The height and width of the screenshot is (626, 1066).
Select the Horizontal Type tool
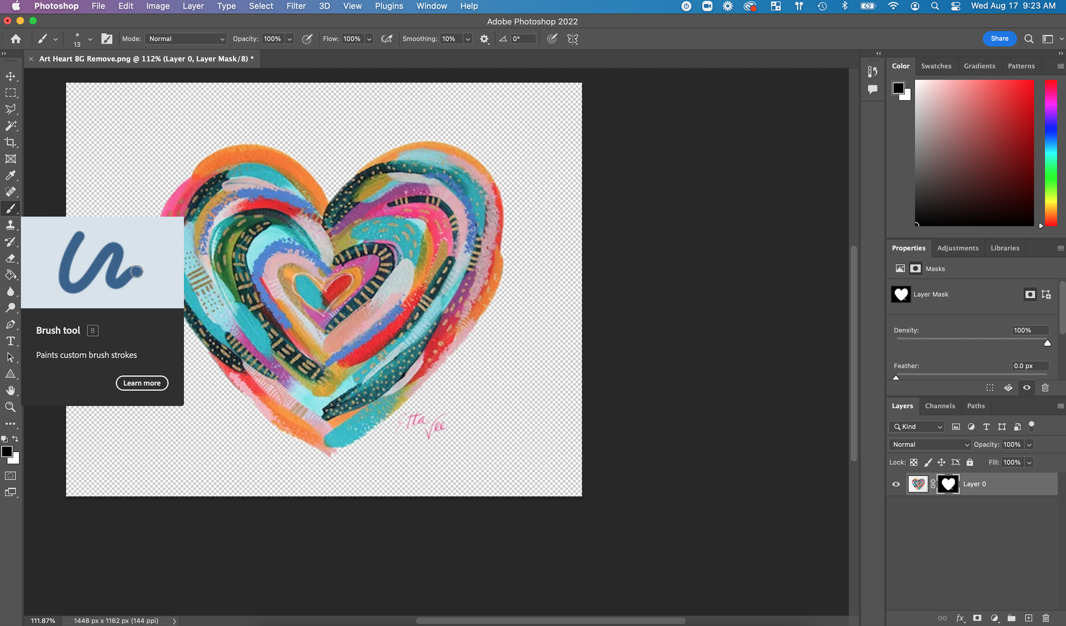[x=10, y=341]
